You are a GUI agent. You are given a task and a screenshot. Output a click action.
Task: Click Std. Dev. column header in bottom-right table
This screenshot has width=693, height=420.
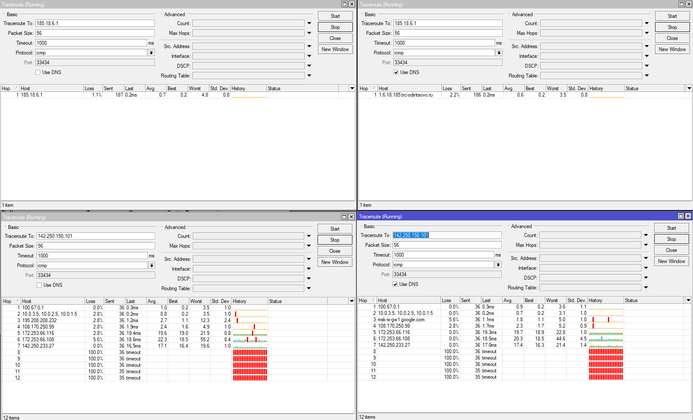click(x=577, y=300)
